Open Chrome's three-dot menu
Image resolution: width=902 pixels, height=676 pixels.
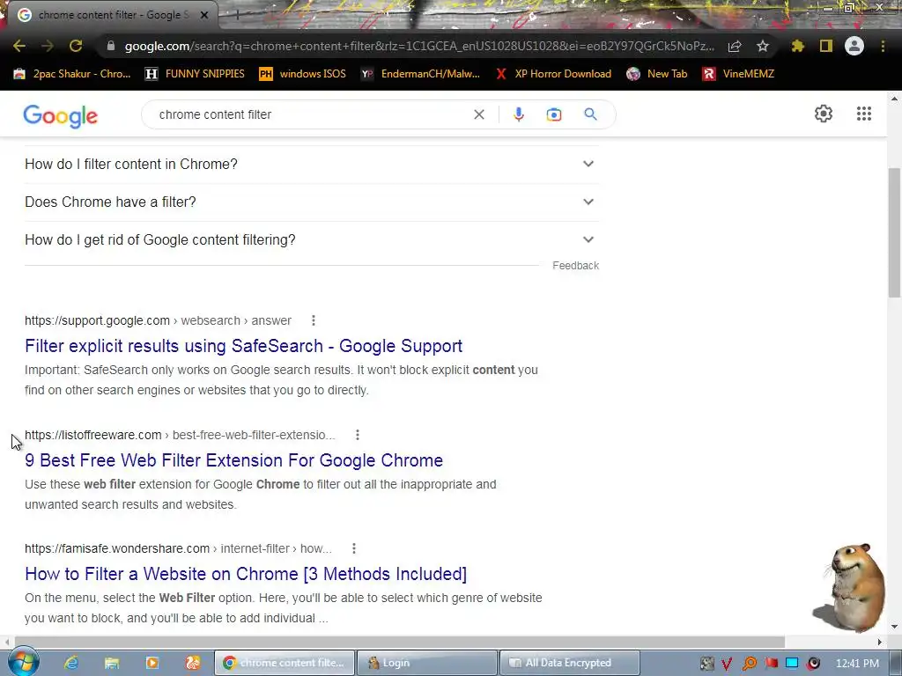click(883, 46)
